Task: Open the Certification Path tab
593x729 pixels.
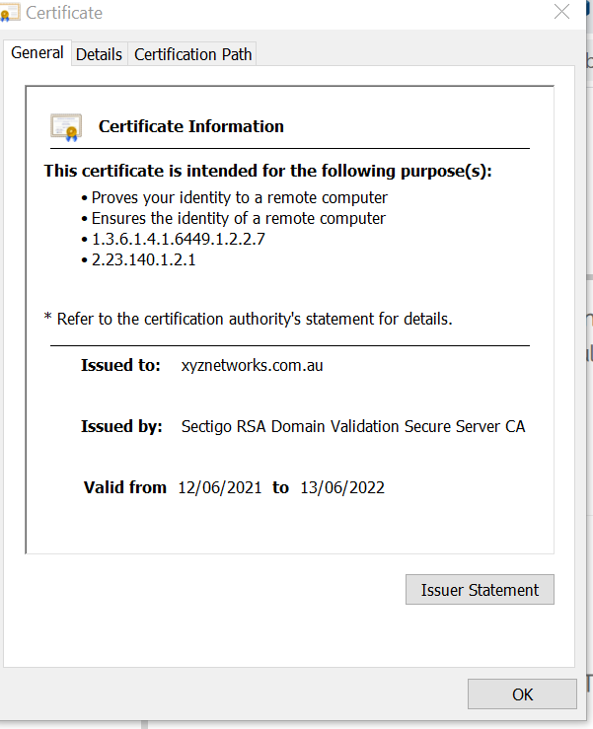Action: point(192,54)
